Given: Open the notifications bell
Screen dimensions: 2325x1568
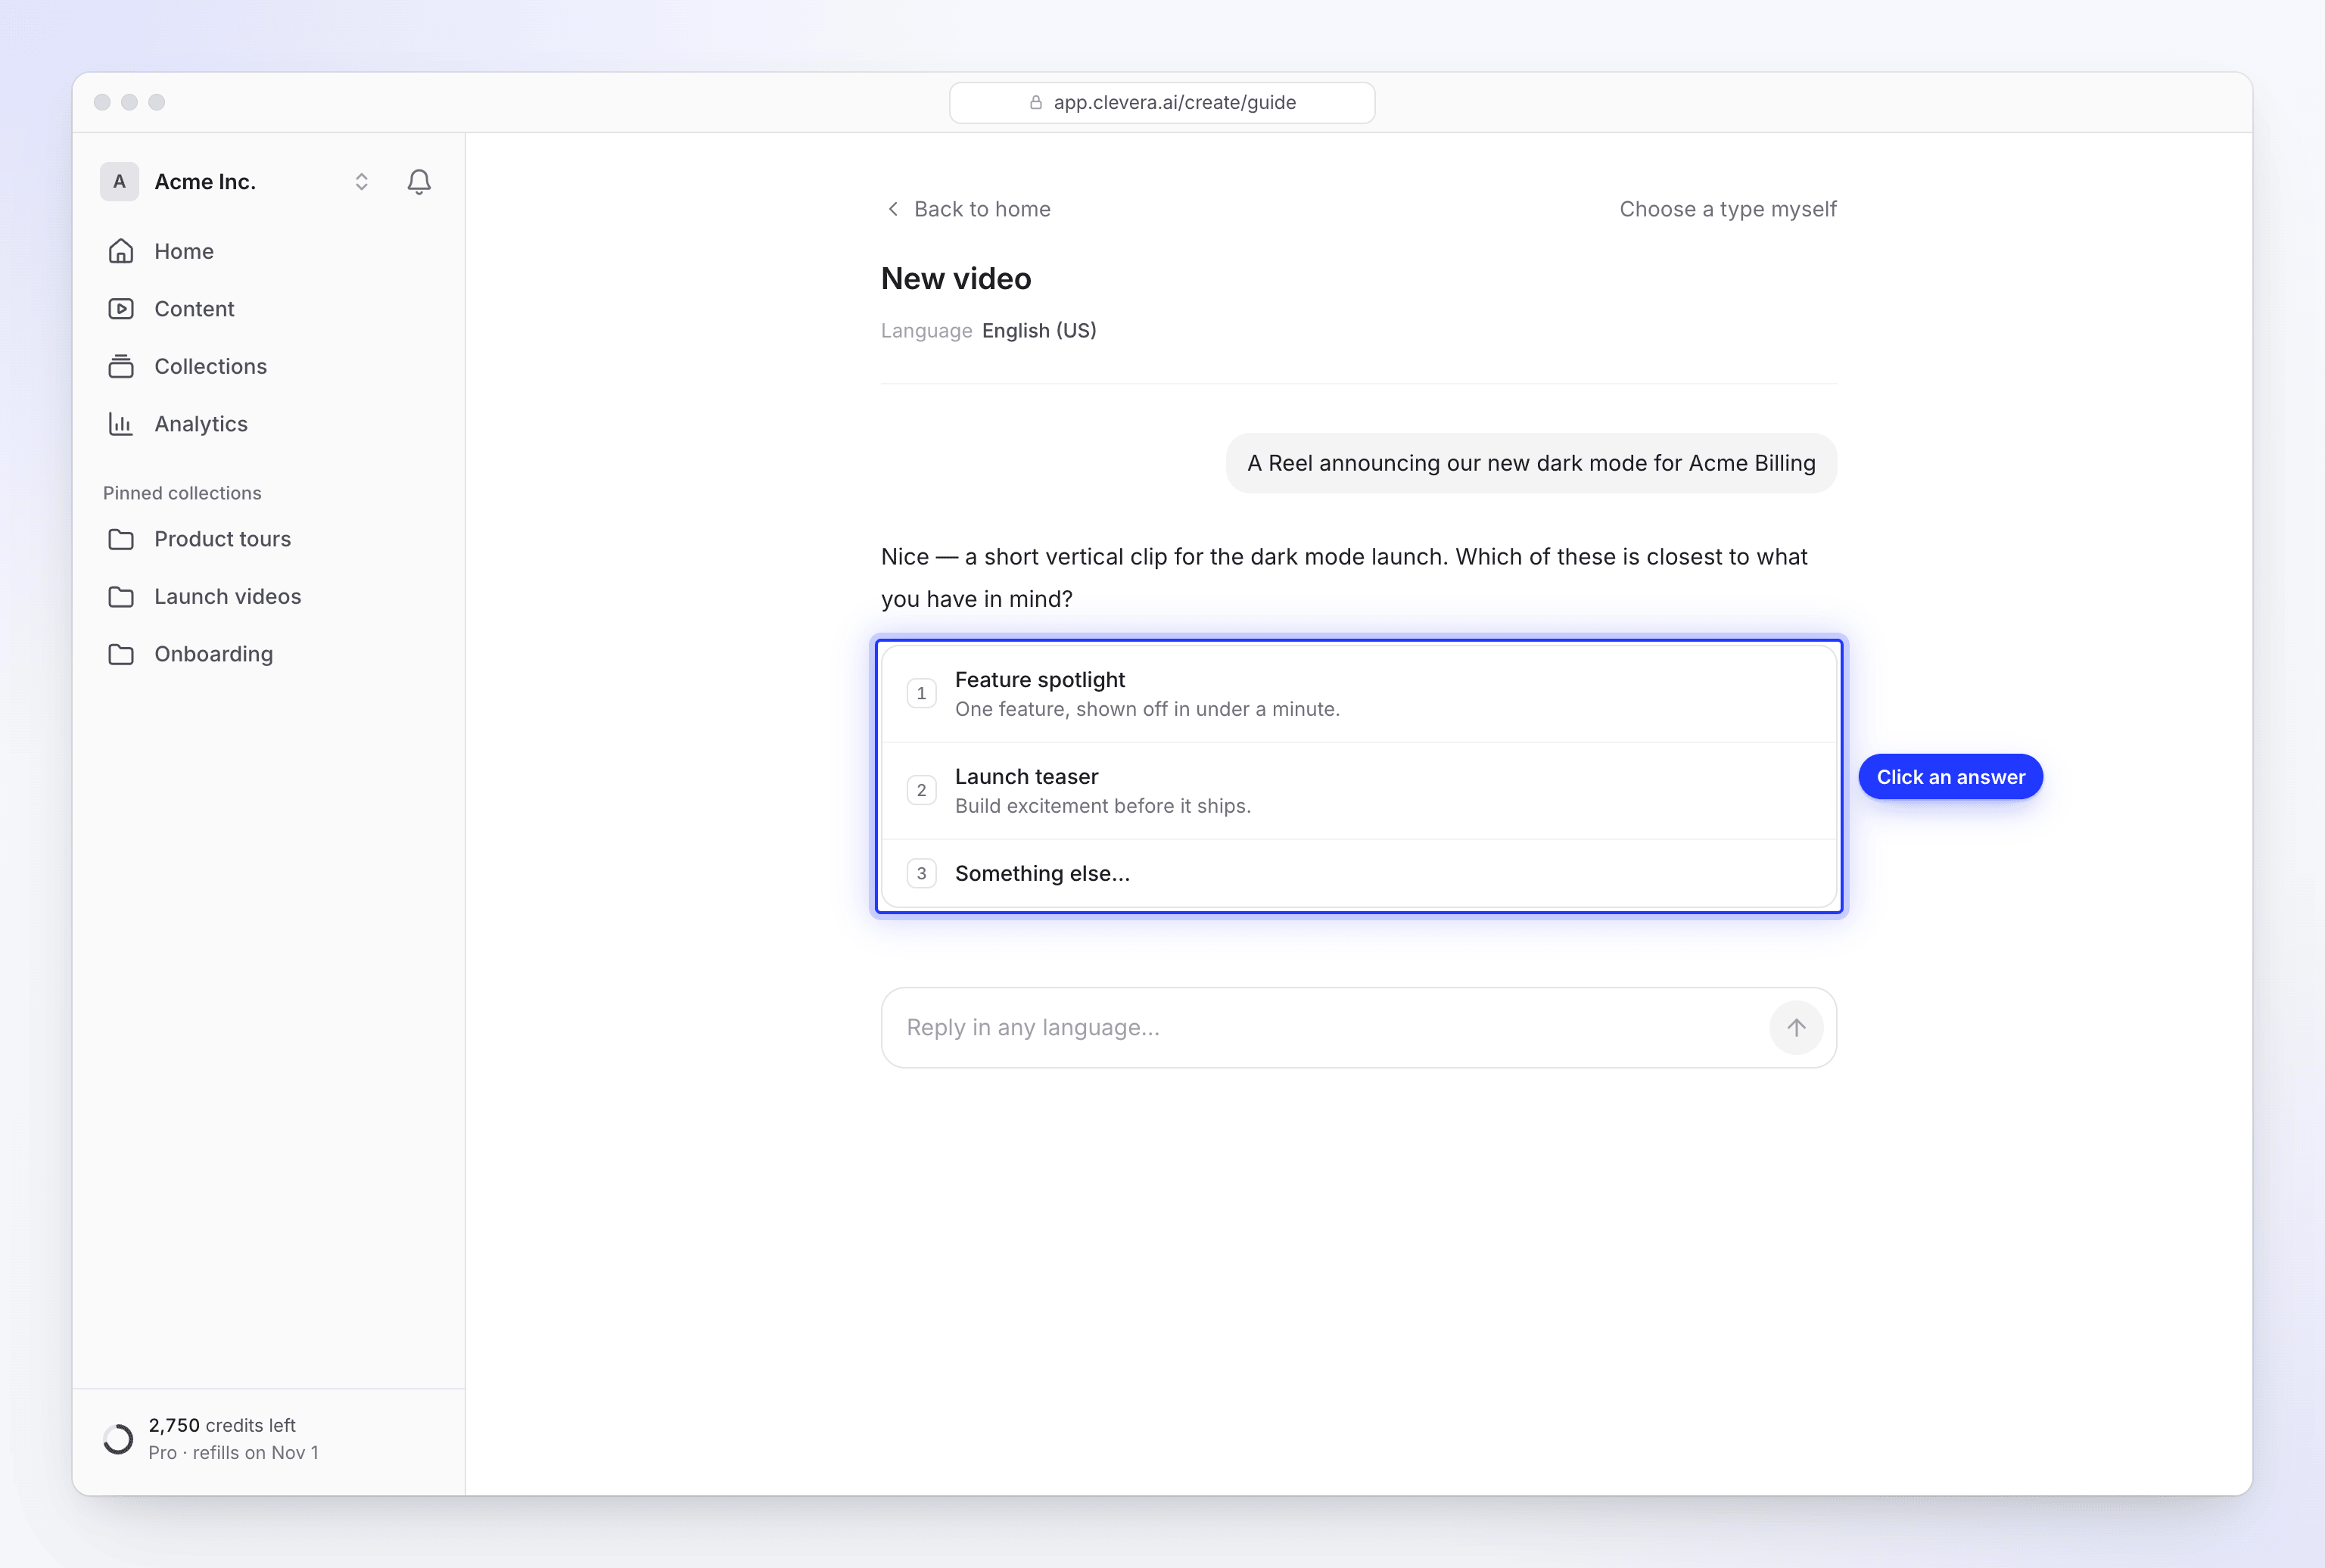Looking at the screenshot, I should pos(419,181).
